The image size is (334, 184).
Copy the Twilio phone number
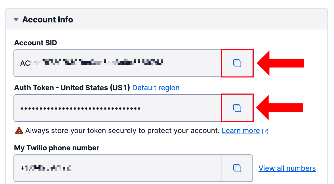pos(237,168)
